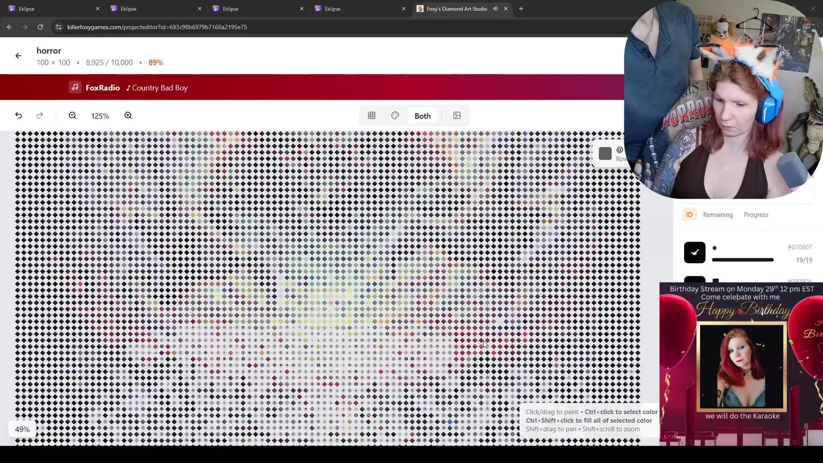Undo the last paint action

click(18, 116)
